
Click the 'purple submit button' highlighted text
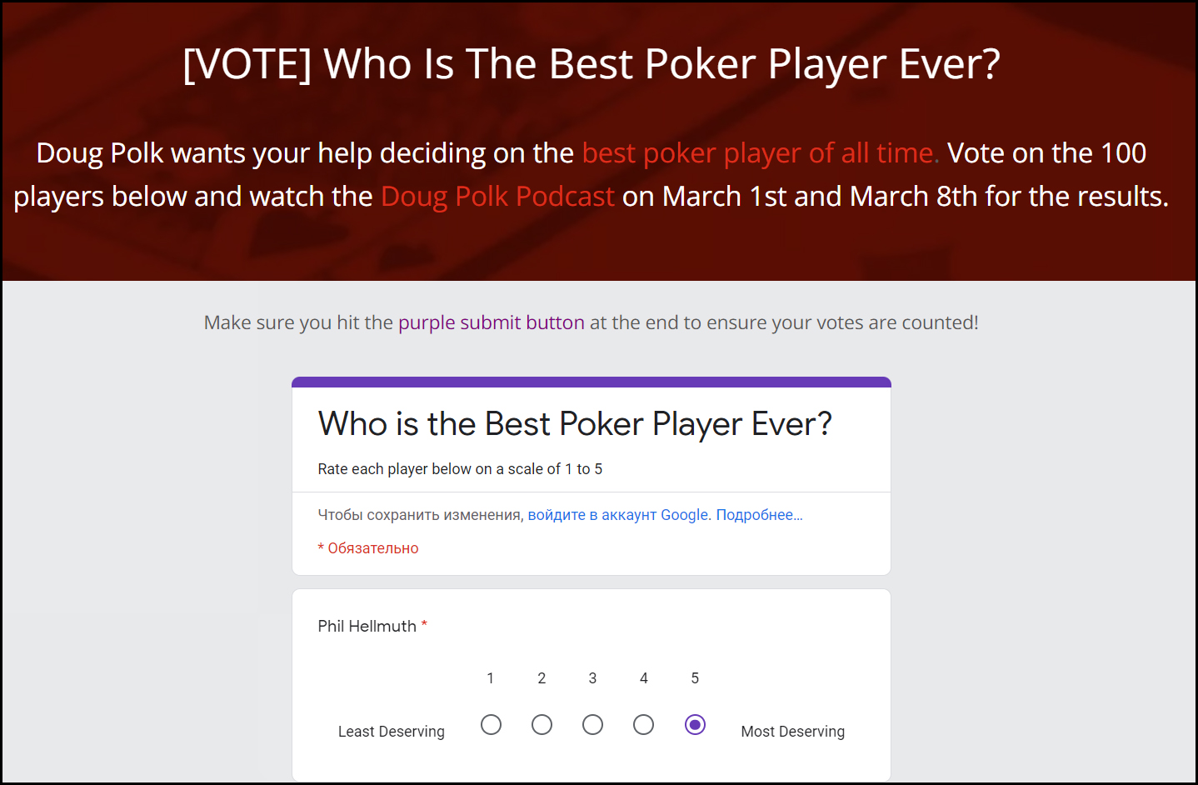pos(492,323)
